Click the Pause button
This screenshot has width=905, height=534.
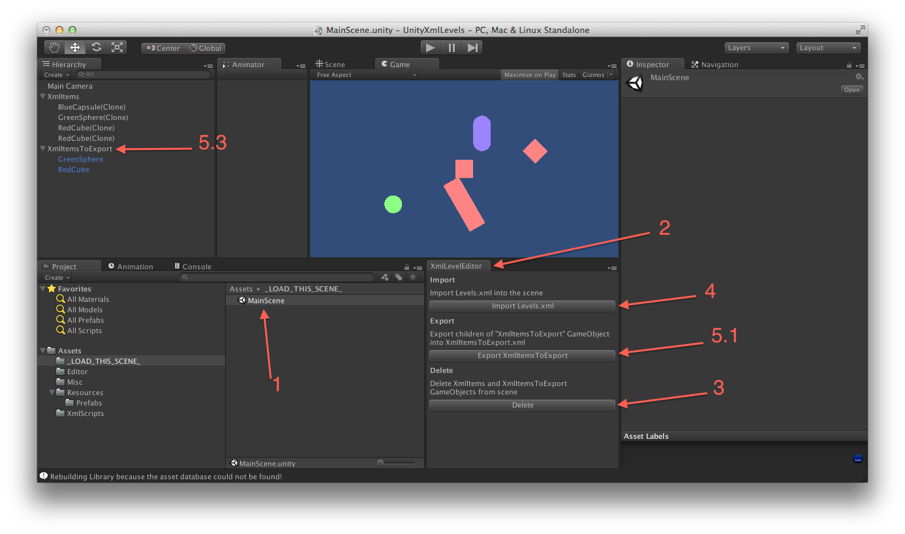point(452,48)
